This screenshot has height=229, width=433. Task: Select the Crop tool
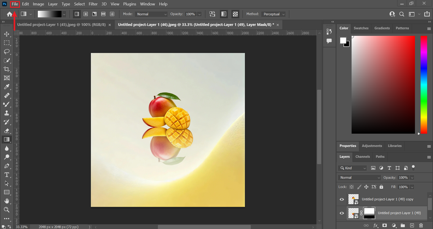click(x=6, y=69)
